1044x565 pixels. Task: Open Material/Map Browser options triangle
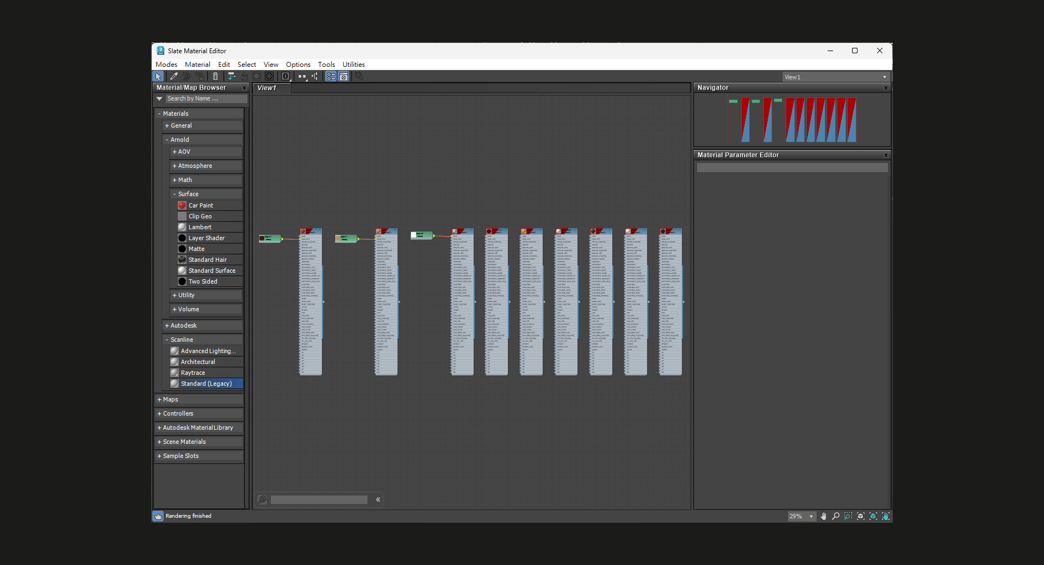click(159, 99)
